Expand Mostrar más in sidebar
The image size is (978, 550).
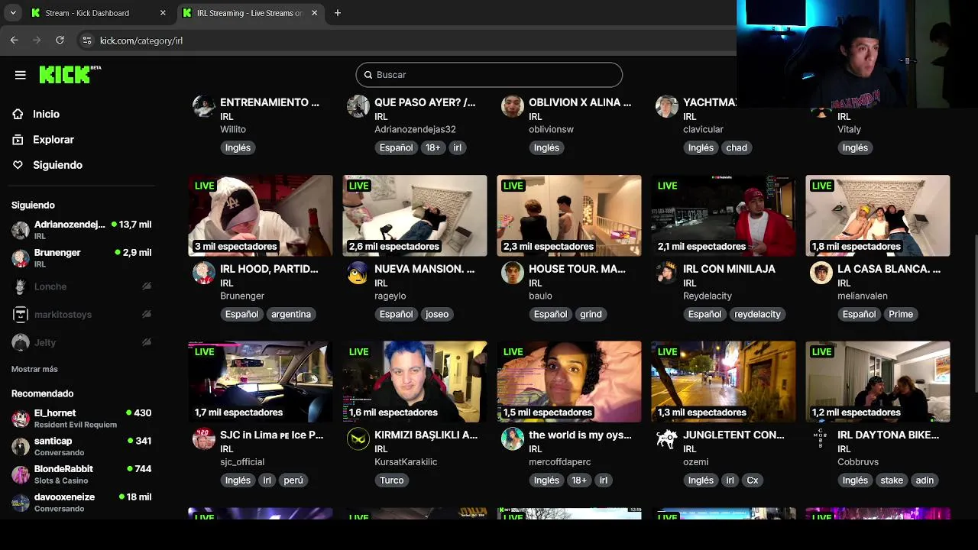(x=34, y=369)
